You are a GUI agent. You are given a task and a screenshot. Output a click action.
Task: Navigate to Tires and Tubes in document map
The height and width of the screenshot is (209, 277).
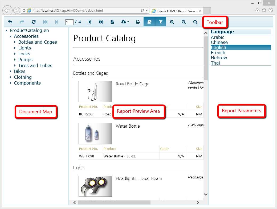point(35,65)
